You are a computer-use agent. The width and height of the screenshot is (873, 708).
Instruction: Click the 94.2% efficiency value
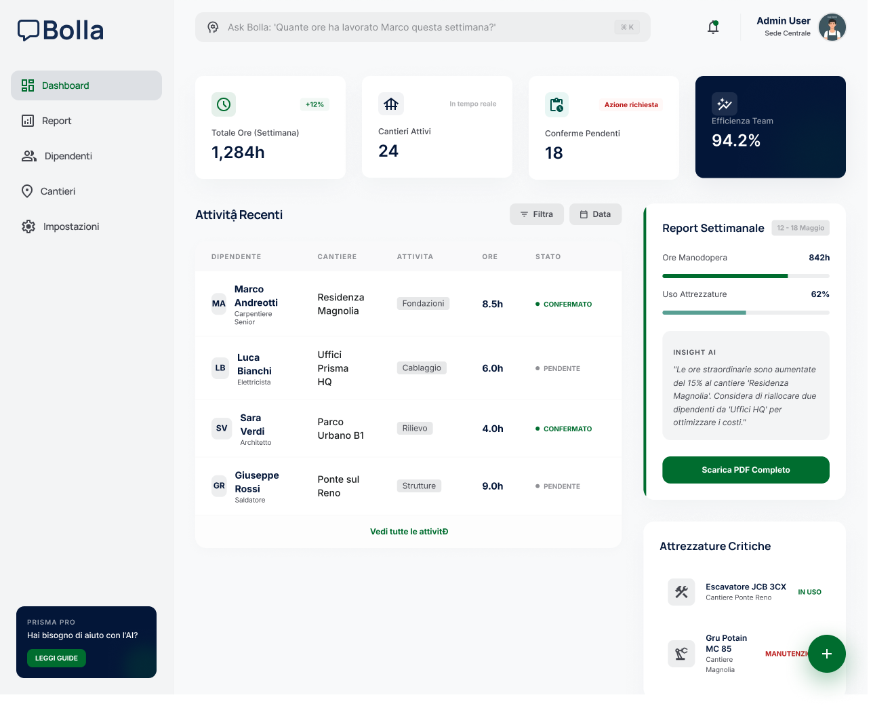point(736,140)
